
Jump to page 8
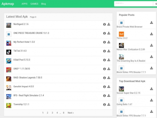(x=64, y=113)
